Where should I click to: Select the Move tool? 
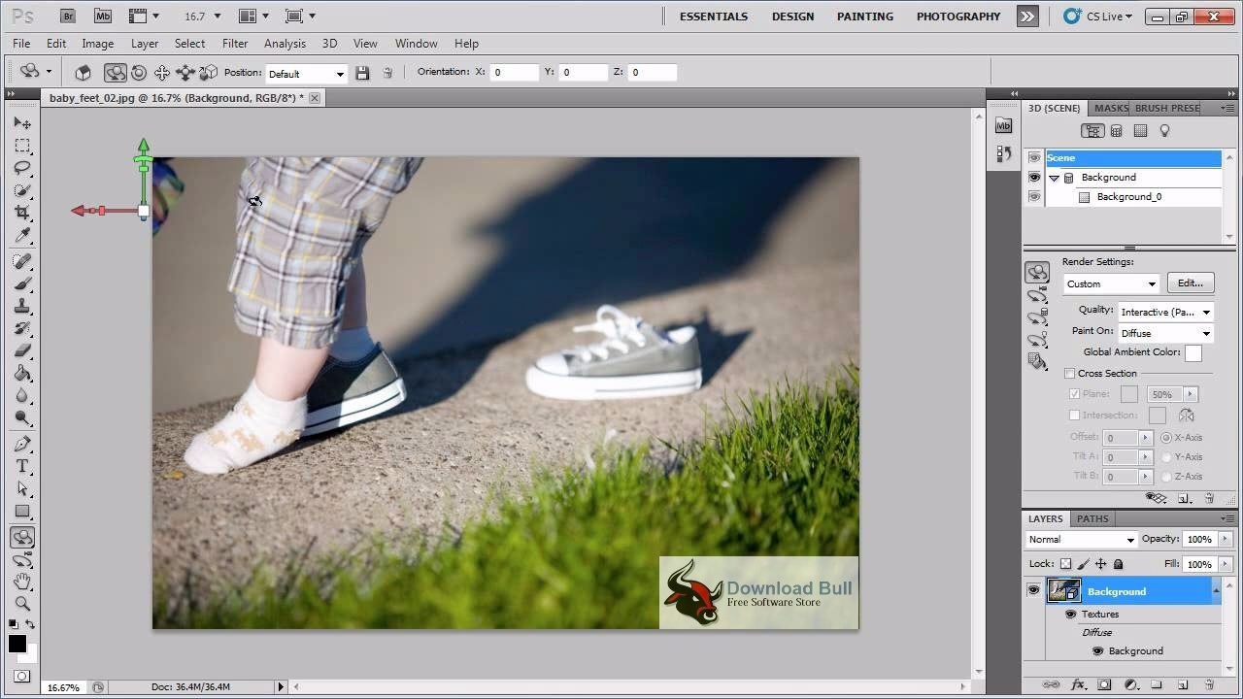pos(22,123)
